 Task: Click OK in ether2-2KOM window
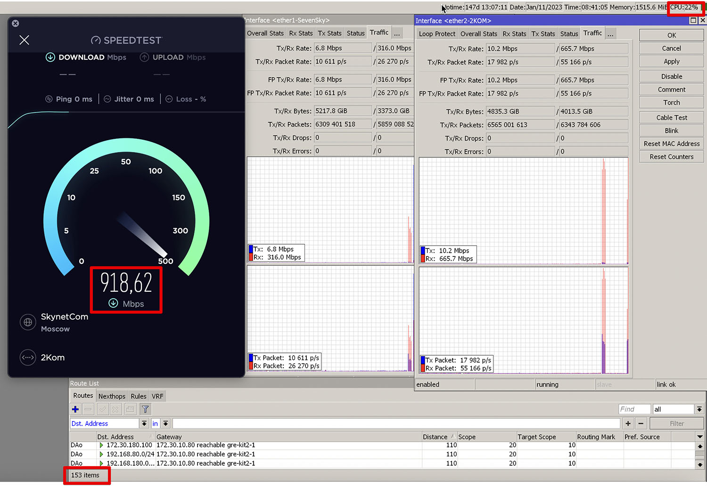672,35
